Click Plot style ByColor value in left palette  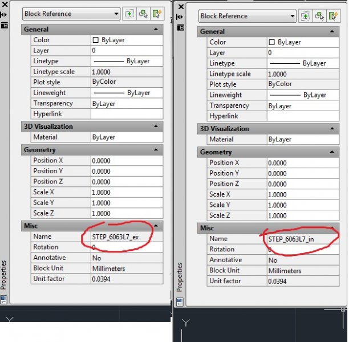(127, 82)
